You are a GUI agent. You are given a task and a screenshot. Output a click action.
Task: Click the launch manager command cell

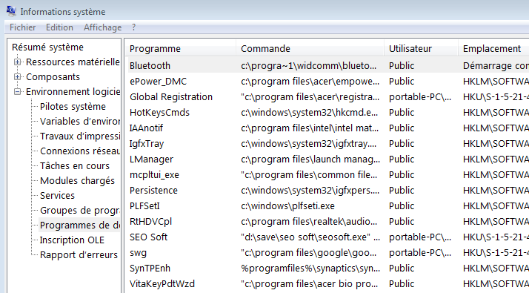click(310, 159)
